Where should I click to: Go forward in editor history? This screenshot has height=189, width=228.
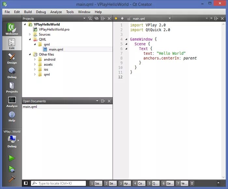(122, 18)
